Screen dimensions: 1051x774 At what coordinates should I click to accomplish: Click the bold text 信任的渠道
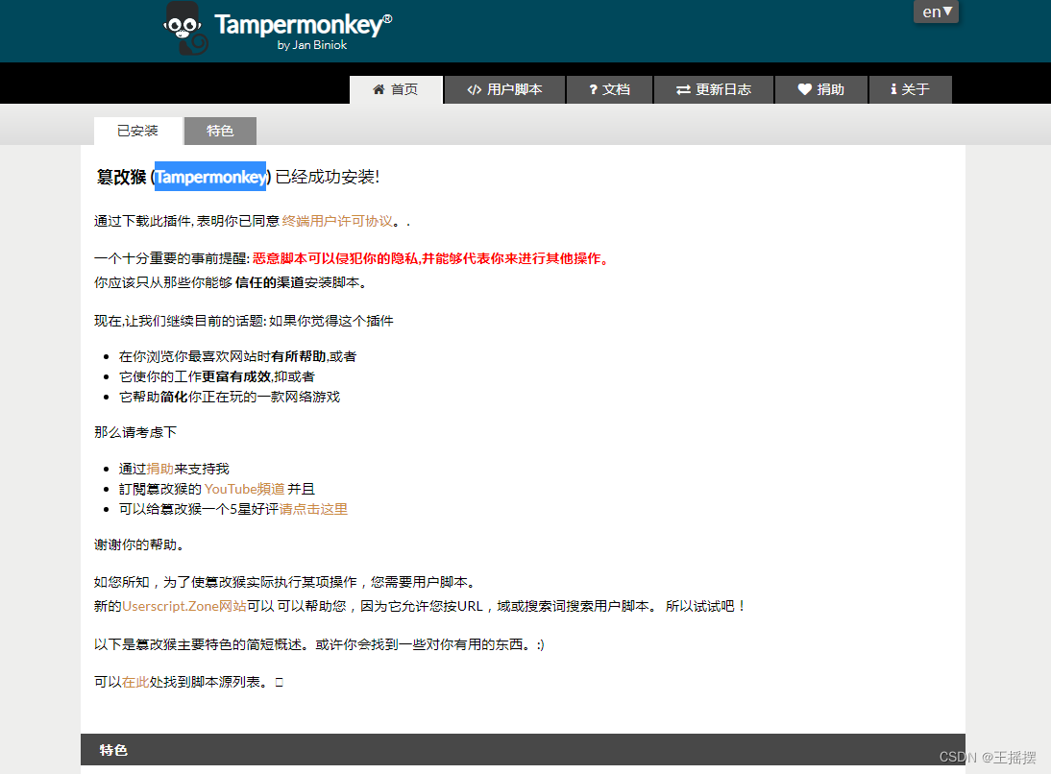click(x=269, y=282)
